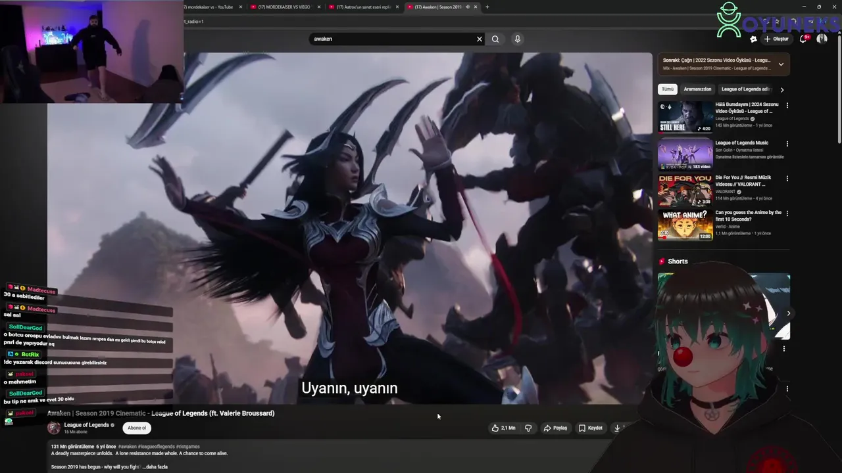Close the Aatrox'un sanat eseri tab
The height and width of the screenshot is (473, 842).
pos(397,7)
